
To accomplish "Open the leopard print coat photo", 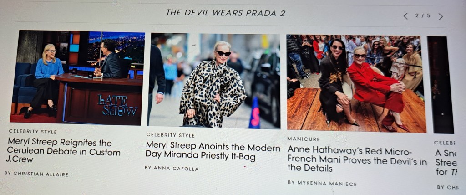I will coord(214,80).
